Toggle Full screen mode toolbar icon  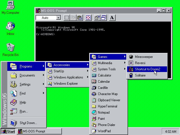(88, 18)
